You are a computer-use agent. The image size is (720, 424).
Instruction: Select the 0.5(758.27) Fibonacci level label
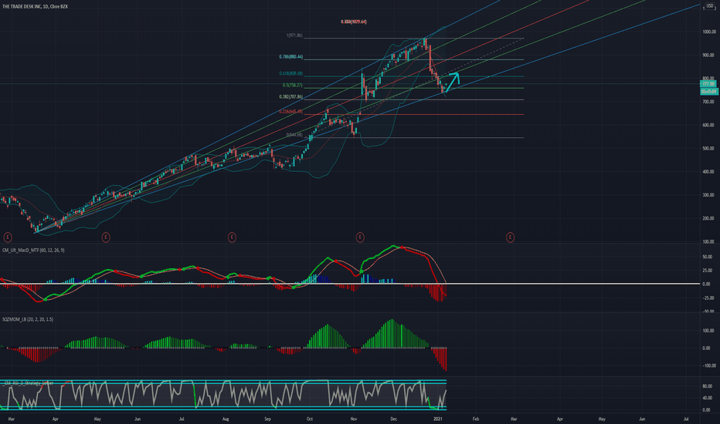pos(293,86)
